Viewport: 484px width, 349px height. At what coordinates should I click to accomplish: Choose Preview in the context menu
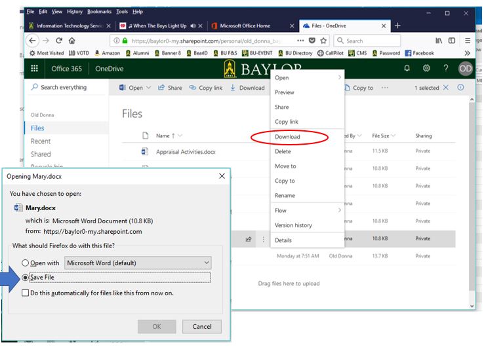point(307,92)
